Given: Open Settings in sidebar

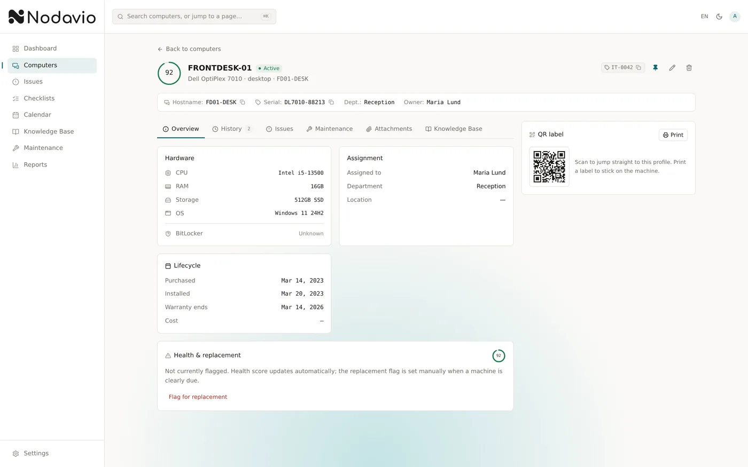Looking at the screenshot, I should (52, 453).
